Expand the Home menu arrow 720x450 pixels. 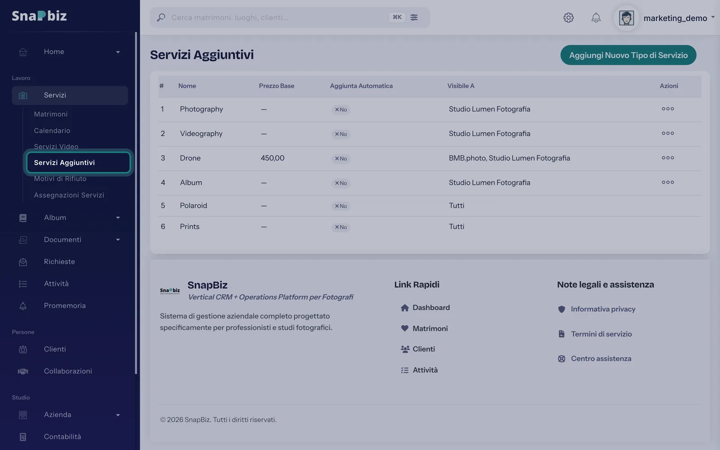tap(118, 52)
